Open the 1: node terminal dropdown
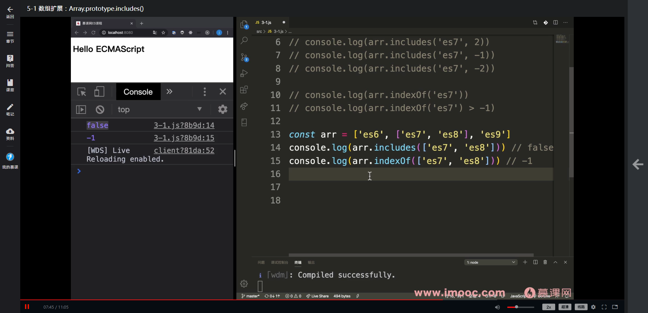Image resolution: width=648 pixels, height=313 pixels. (491, 262)
